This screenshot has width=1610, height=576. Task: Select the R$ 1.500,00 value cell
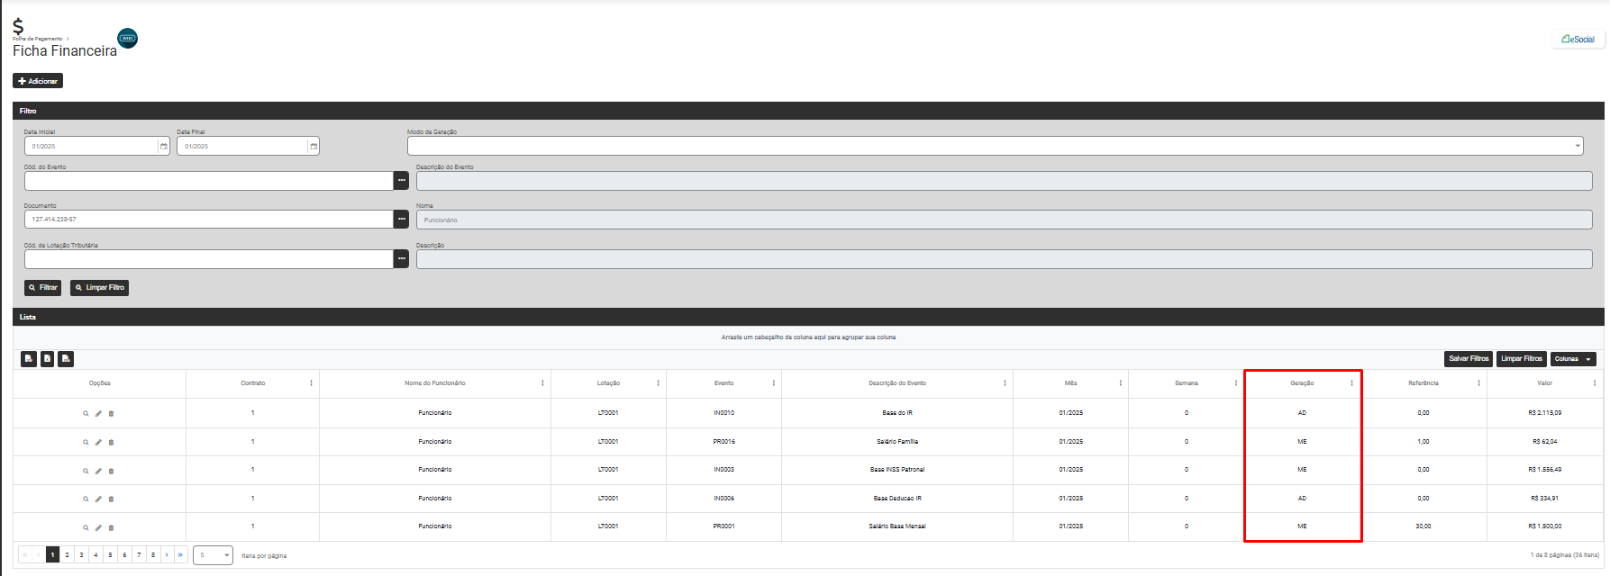(1544, 526)
